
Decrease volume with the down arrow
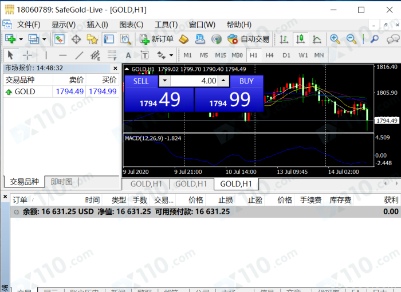(165, 81)
